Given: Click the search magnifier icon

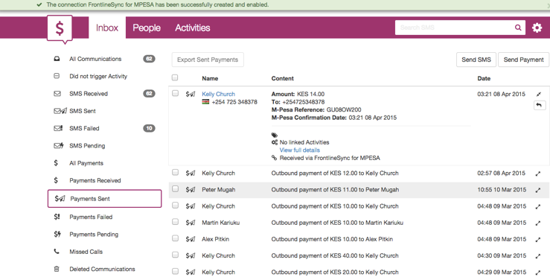Looking at the screenshot, I should coord(518,28).
